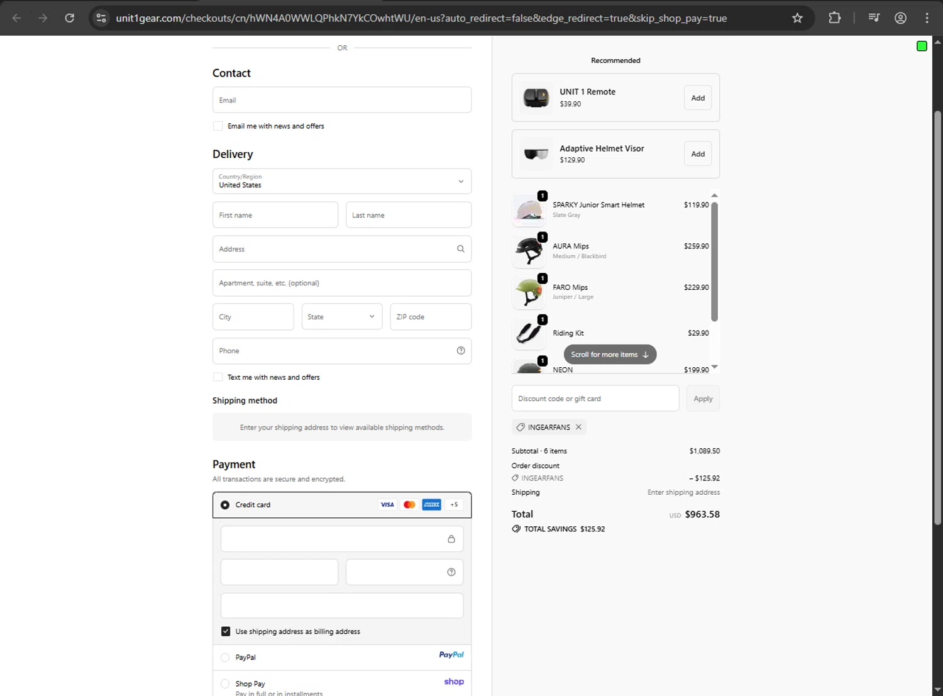This screenshot has width=943, height=696.
Task: Click the Phone number field
Action: (342, 351)
